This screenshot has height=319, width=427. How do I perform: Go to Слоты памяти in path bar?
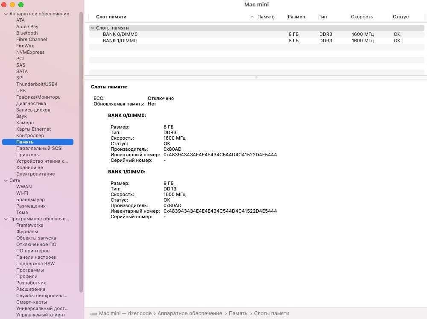272,313
